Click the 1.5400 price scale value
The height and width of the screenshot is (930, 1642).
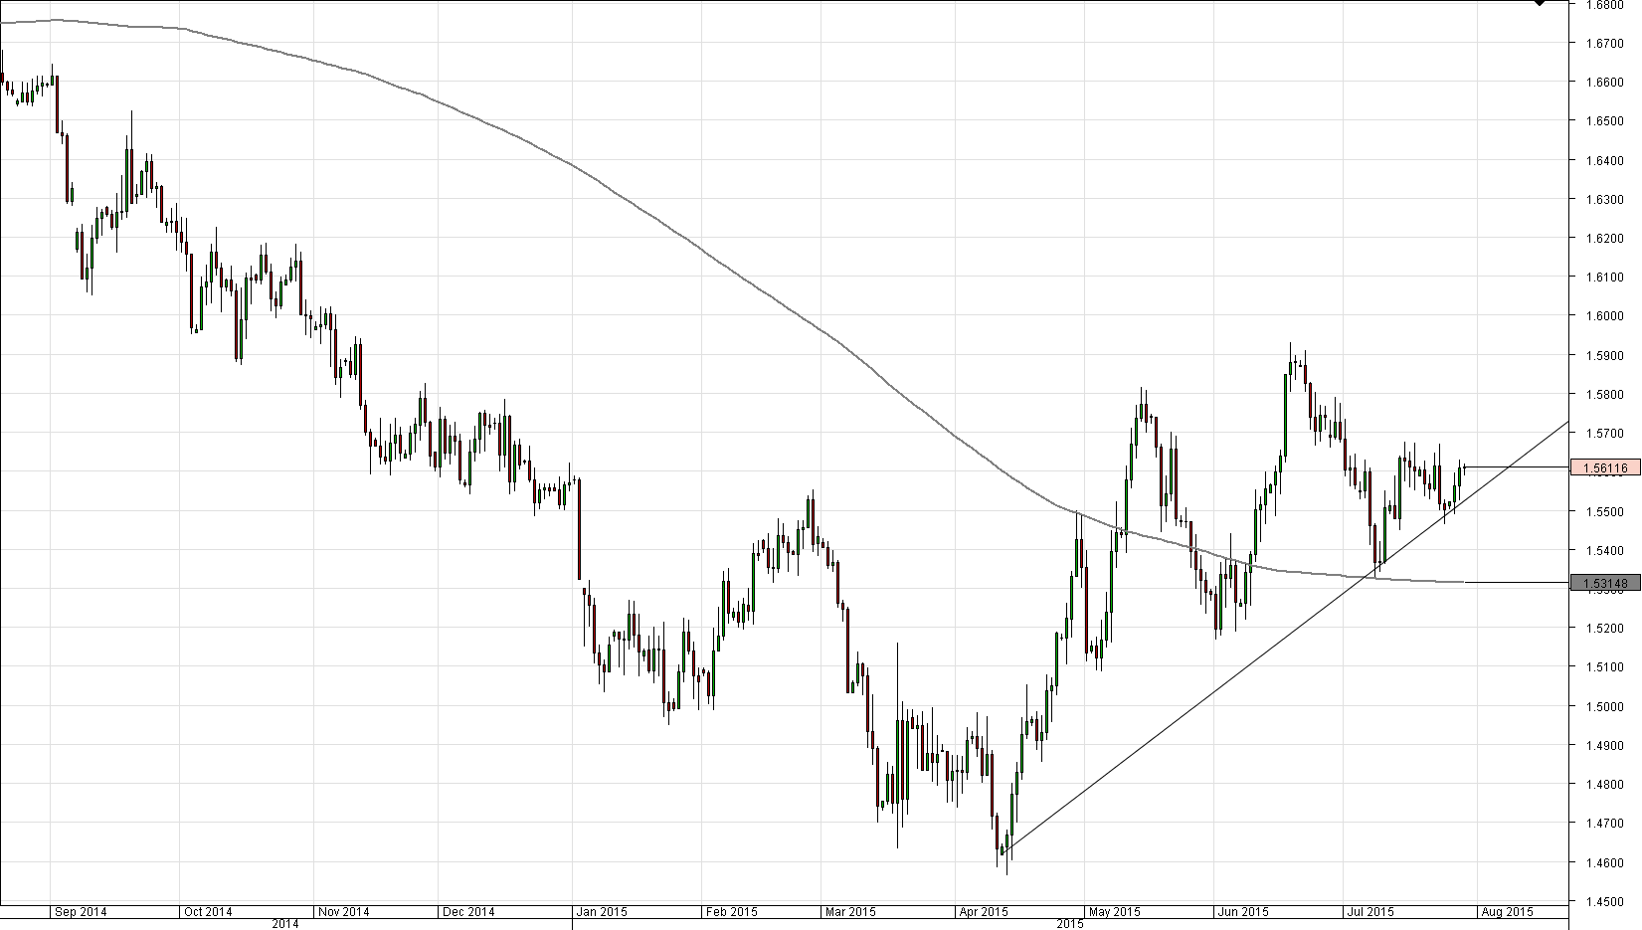click(1607, 550)
